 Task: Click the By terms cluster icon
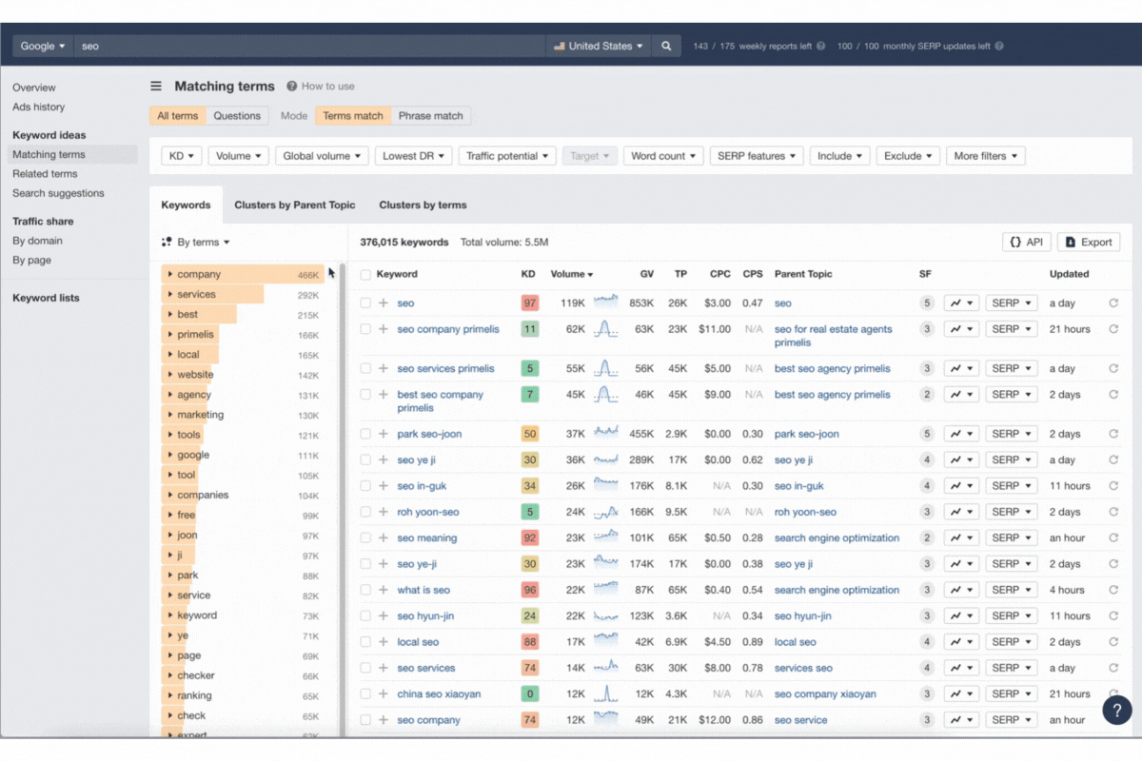(x=167, y=242)
